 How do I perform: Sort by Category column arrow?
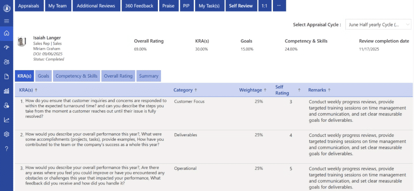tap(195, 90)
